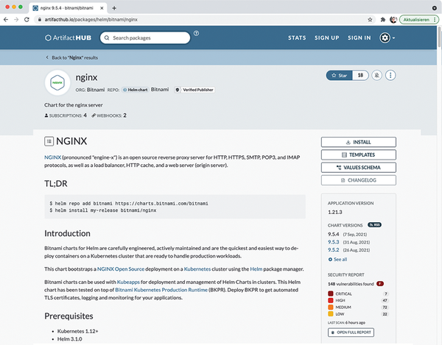Open the SIGN UP page

326,38
